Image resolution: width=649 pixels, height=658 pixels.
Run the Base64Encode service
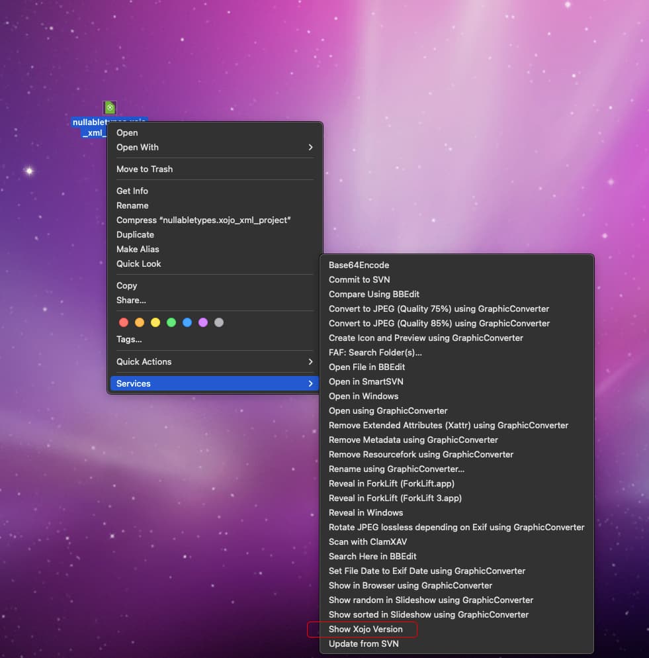[456, 265]
